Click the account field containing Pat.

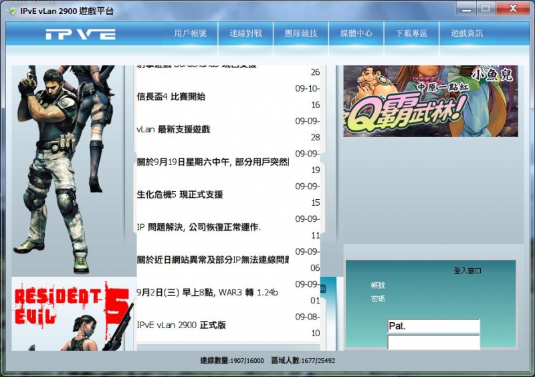[x=433, y=326]
